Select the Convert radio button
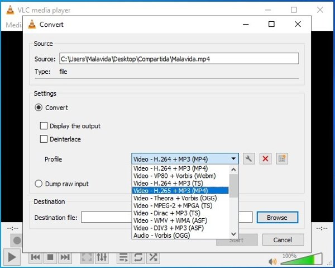 click(39, 107)
